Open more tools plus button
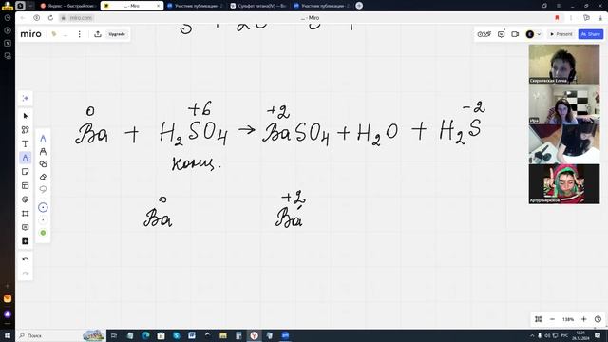This screenshot has width=608, height=342. click(x=26, y=241)
